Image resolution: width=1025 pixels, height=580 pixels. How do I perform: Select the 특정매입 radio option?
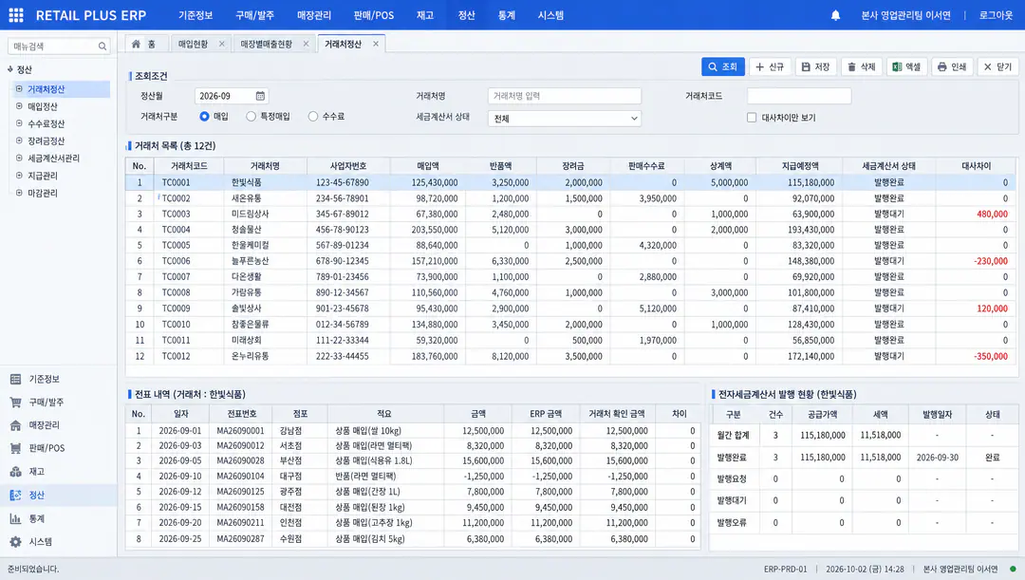pos(251,117)
